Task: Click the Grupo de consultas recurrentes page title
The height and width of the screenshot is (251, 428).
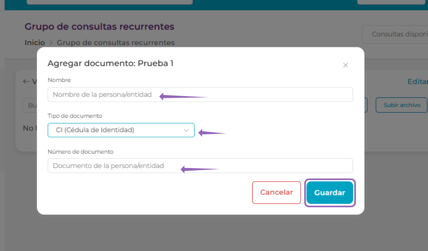Action: [x=99, y=26]
